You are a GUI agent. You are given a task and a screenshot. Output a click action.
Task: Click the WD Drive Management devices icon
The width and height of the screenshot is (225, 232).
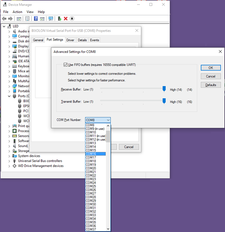click(15, 166)
